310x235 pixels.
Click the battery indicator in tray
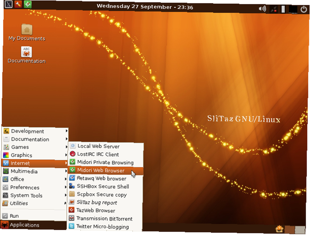(x=283, y=9)
